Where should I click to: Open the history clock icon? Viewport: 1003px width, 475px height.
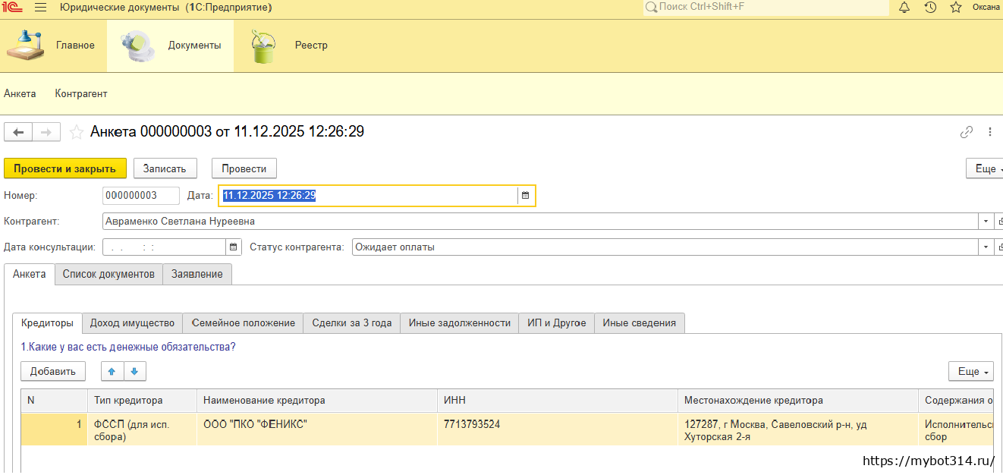click(930, 8)
